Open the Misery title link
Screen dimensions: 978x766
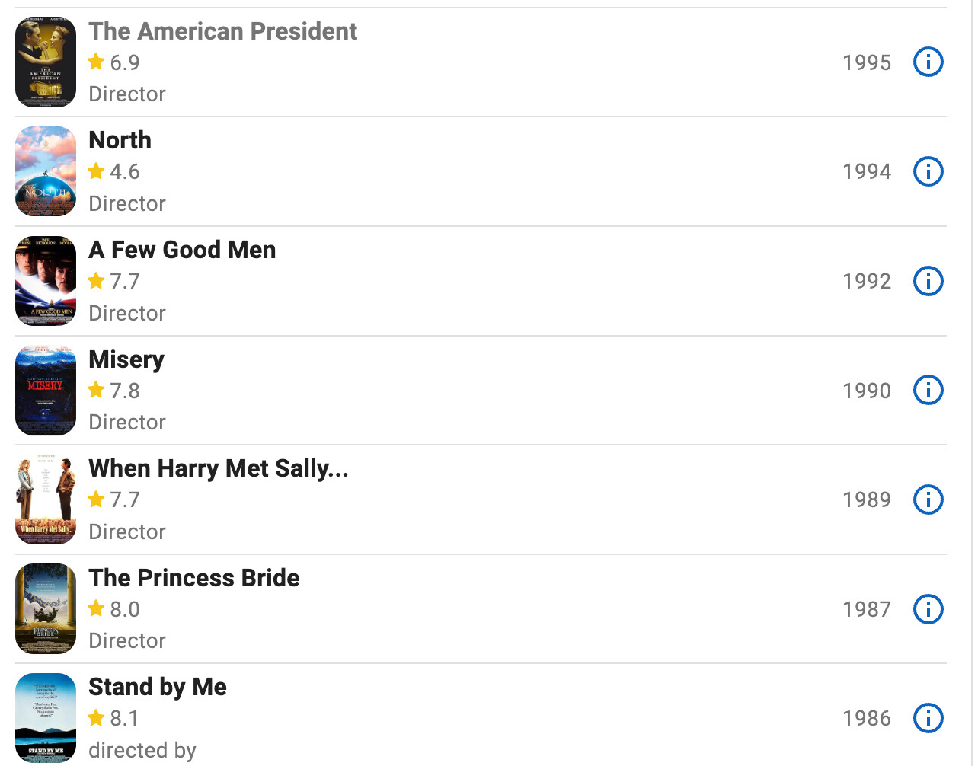(x=126, y=359)
